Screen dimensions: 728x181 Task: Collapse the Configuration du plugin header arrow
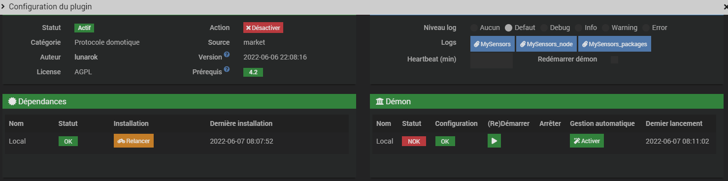pyautogui.click(x=3, y=6)
